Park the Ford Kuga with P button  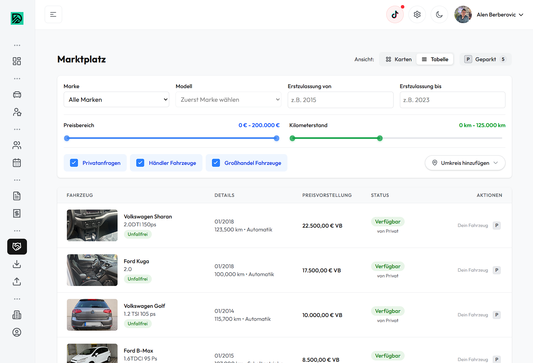(497, 270)
